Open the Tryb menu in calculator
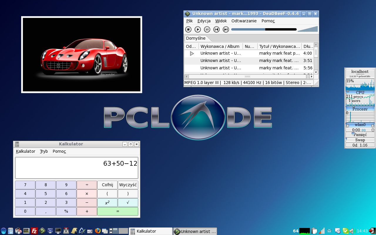The width and height of the screenshot is (376, 235). [44, 151]
